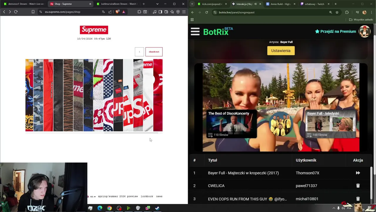Open BotRix user avatar menu
The width and height of the screenshot is (376, 212).
tap(365, 32)
